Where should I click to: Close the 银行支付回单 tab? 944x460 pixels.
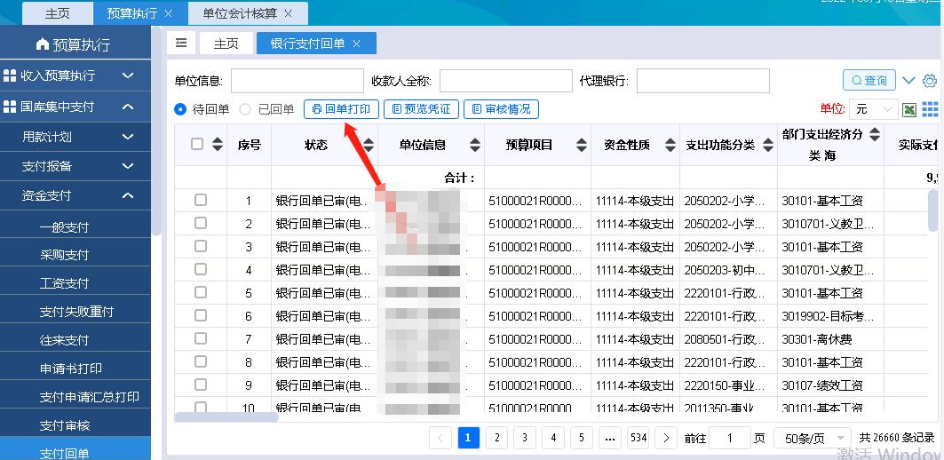(356, 44)
